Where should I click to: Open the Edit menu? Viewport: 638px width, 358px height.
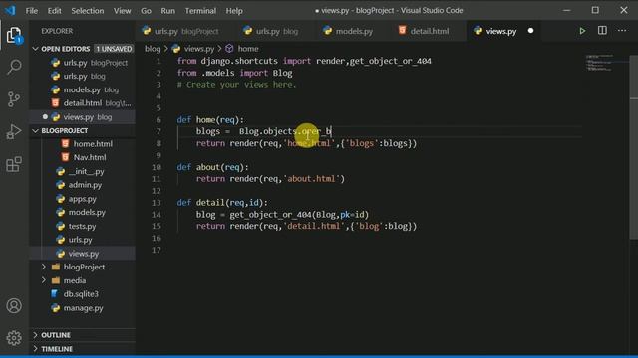tap(54, 11)
